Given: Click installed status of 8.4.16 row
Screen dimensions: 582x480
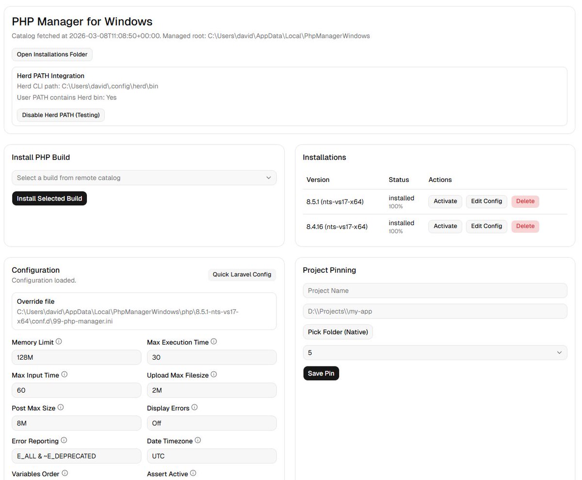Looking at the screenshot, I should coord(402,223).
